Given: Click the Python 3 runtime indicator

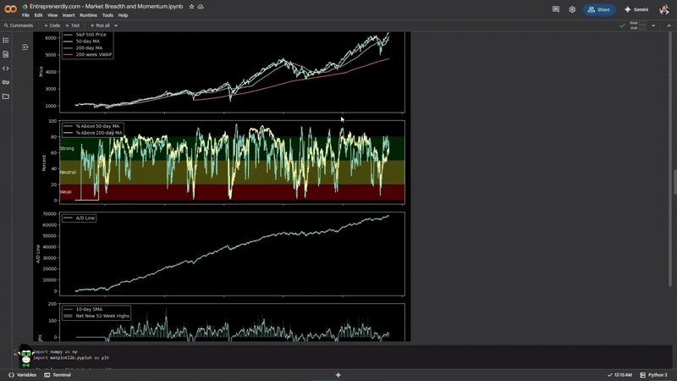Looking at the screenshot, I should pos(653,375).
